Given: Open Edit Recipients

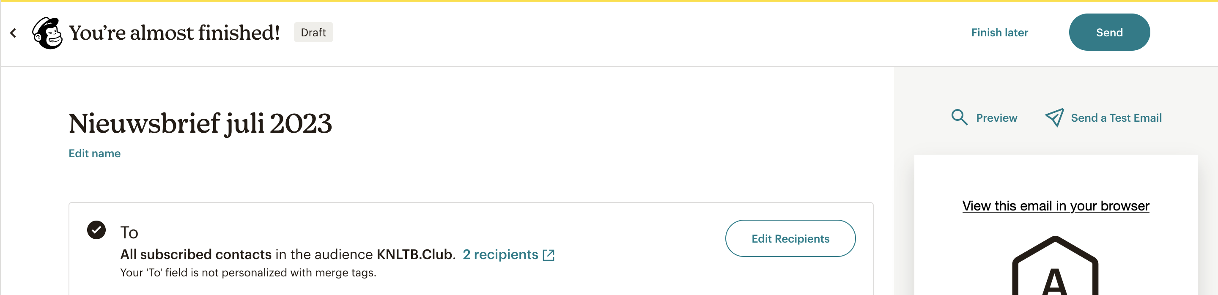Looking at the screenshot, I should [x=790, y=239].
